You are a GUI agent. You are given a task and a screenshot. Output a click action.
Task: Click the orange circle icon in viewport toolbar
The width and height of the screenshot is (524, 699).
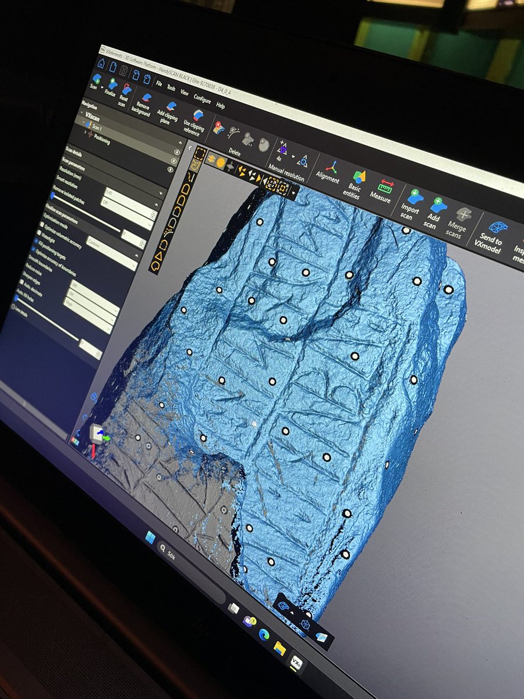click(x=221, y=164)
